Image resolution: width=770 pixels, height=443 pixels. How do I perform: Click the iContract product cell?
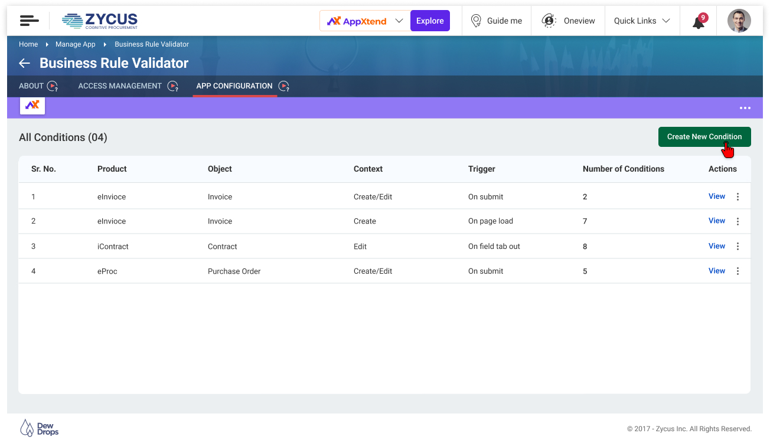pyautogui.click(x=113, y=247)
